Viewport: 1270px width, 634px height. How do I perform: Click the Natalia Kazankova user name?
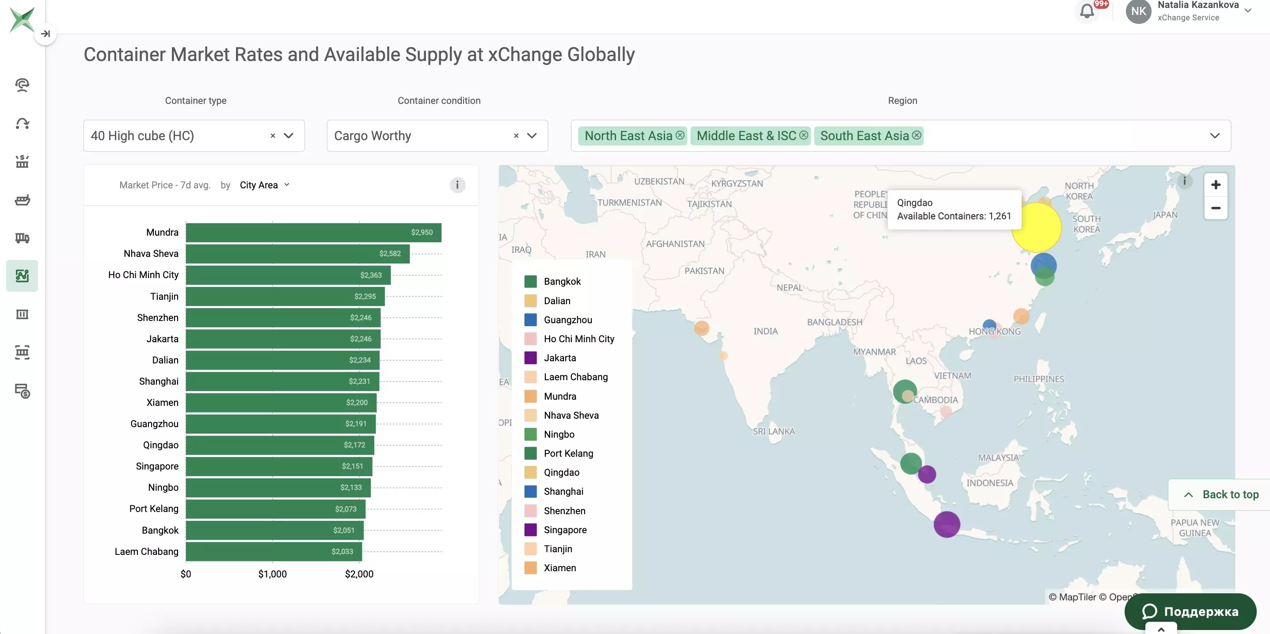pos(1198,5)
